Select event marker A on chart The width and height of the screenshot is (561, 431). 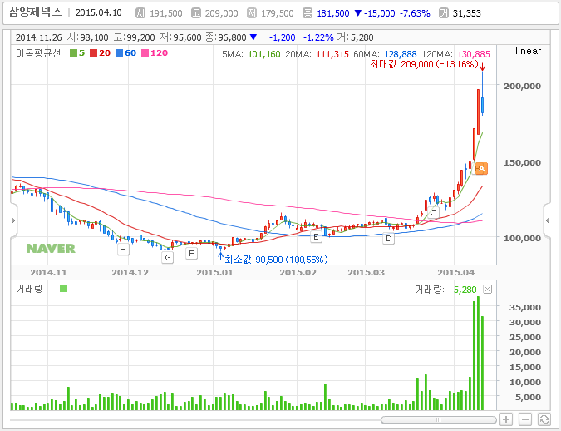coord(481,168)
